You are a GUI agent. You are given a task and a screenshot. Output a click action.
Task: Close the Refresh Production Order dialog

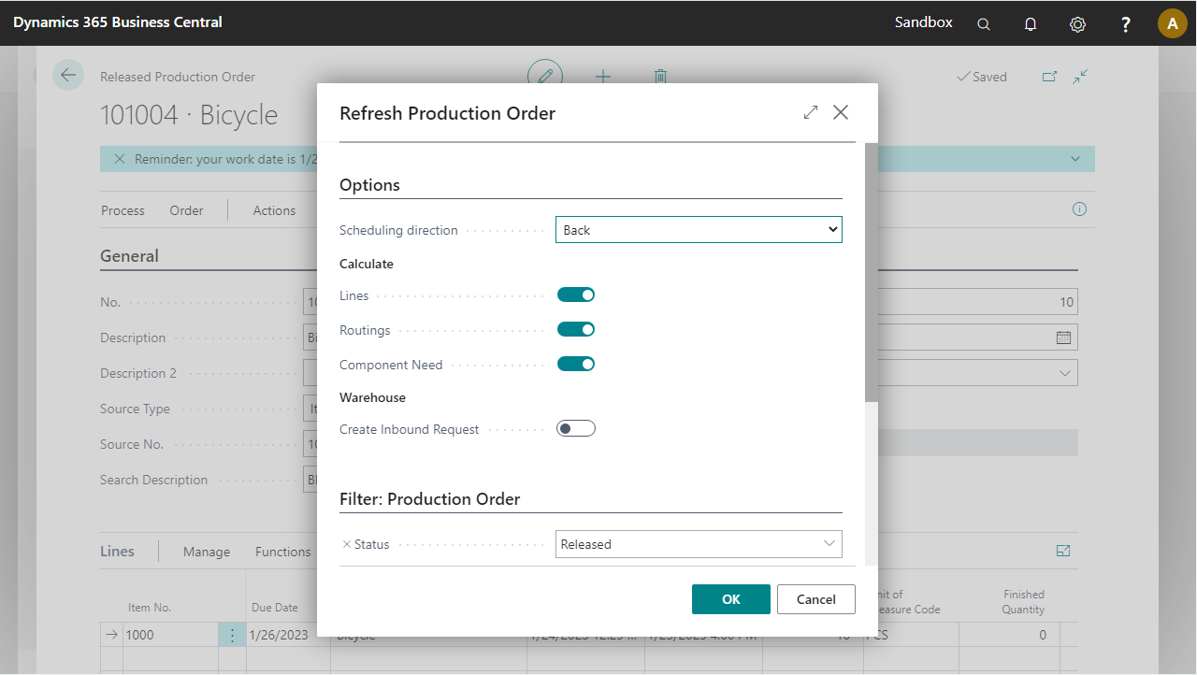[841, 112]
